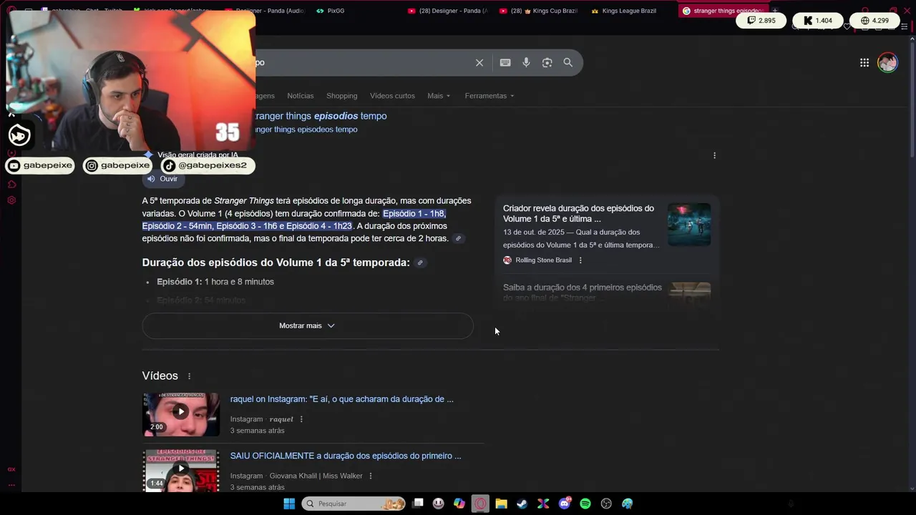Start voice search with the microphone icon
Screen dimensions: 916x515
click(x=526, y=63)
